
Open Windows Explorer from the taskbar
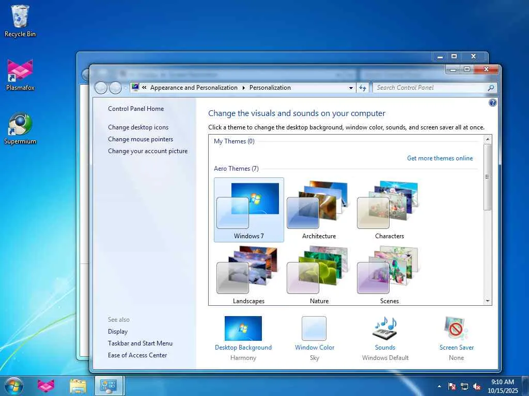(78, 386)
